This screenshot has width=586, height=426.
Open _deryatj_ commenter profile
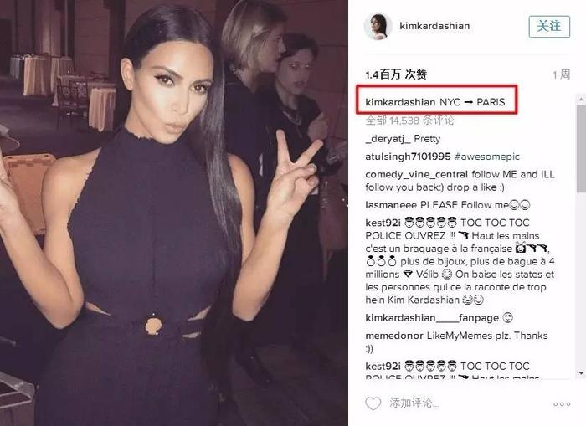pyautogui.click(x=388, y=139)
